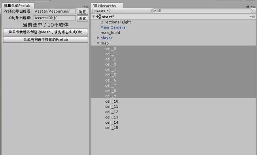This screenshot has height=155, width=257.
Task: Collapse the start scene foldout arrow
Action: (94, 17)
